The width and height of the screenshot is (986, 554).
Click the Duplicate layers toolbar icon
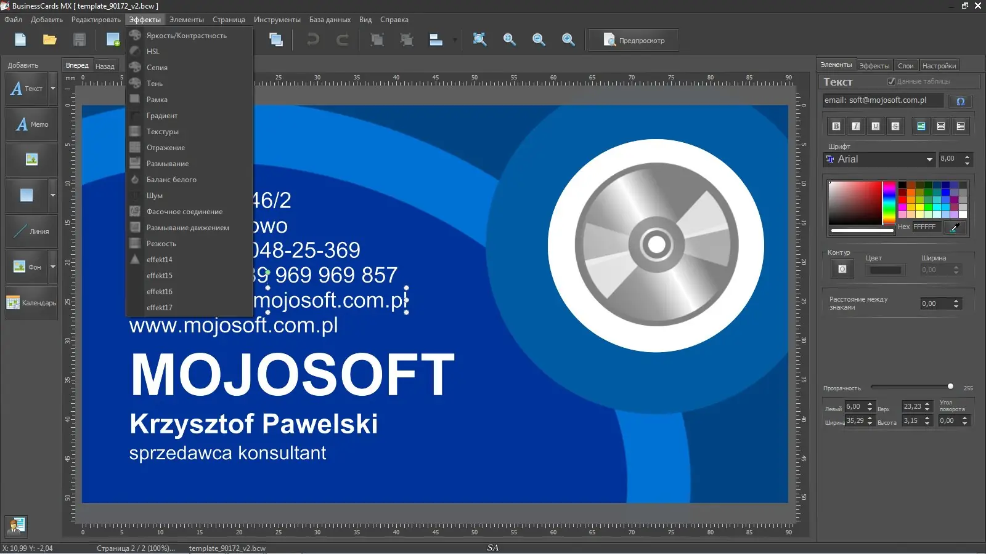(276, 40)
